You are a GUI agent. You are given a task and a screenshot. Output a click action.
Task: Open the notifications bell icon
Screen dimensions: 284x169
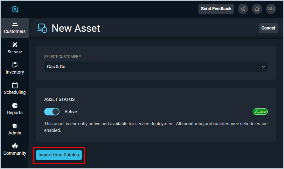(257, 9)
